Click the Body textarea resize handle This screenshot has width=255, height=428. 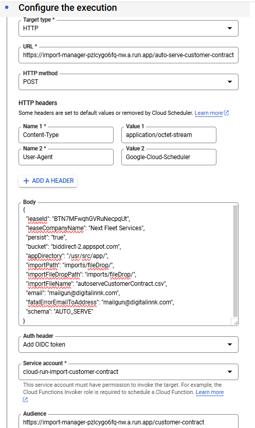[x=235, y=322]
